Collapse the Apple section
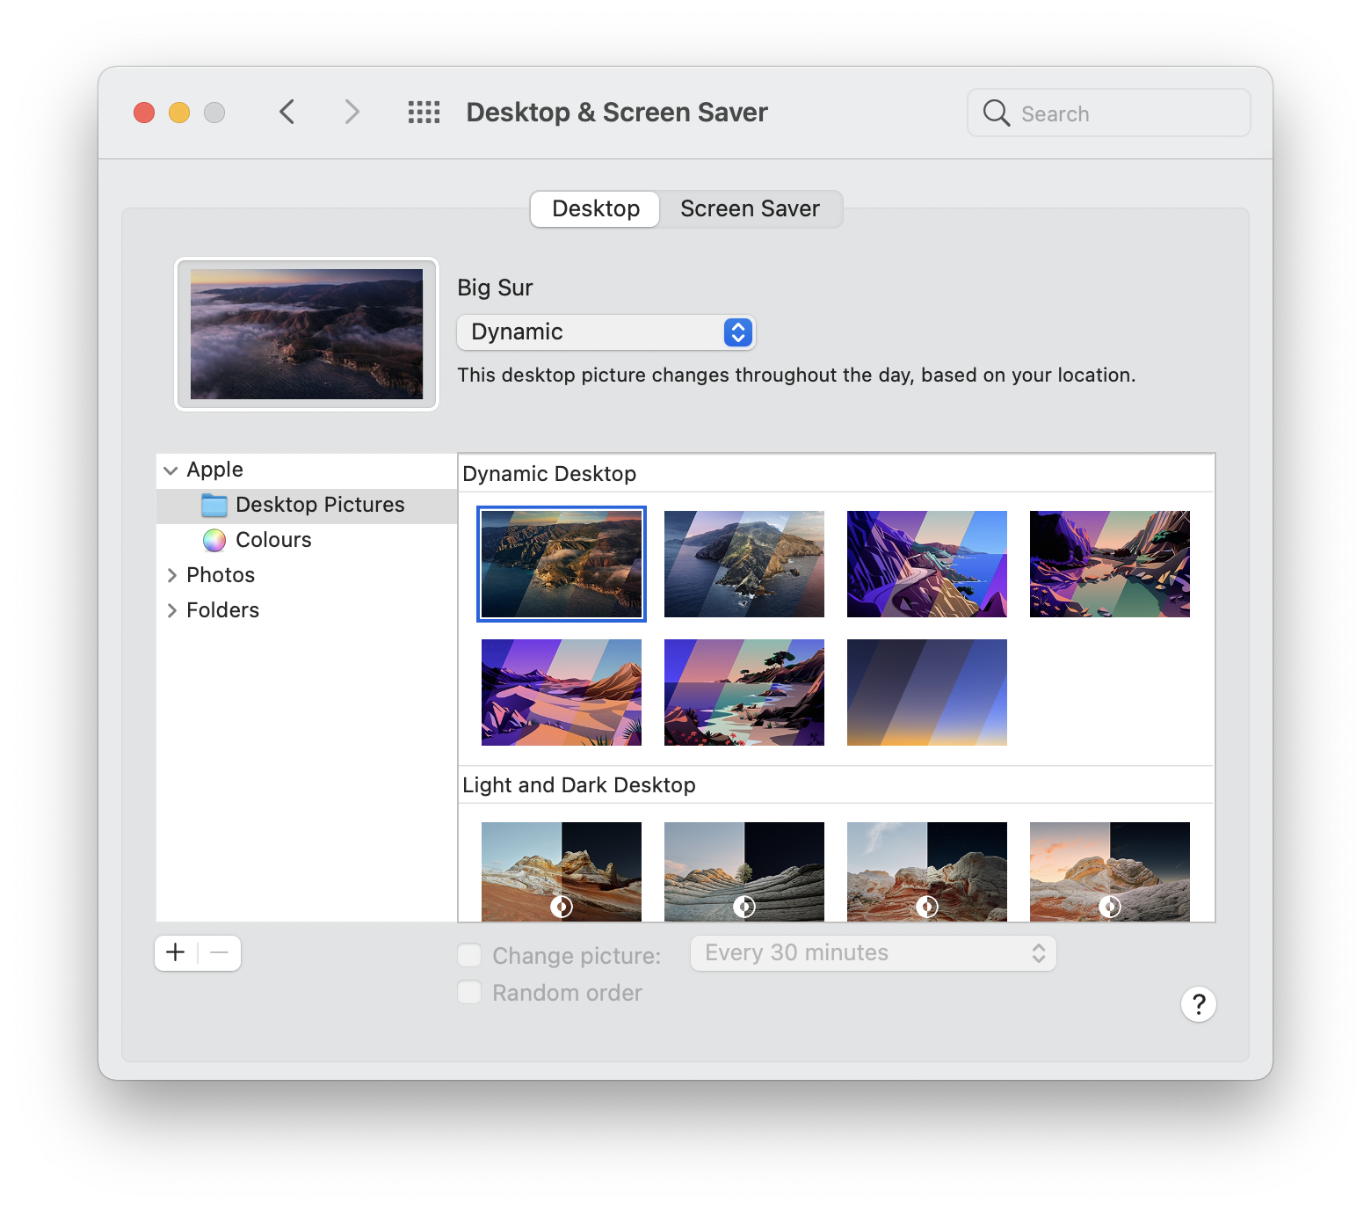Image resolution: width=1371 pixels, height=1210 pixels. click(170, 470)
